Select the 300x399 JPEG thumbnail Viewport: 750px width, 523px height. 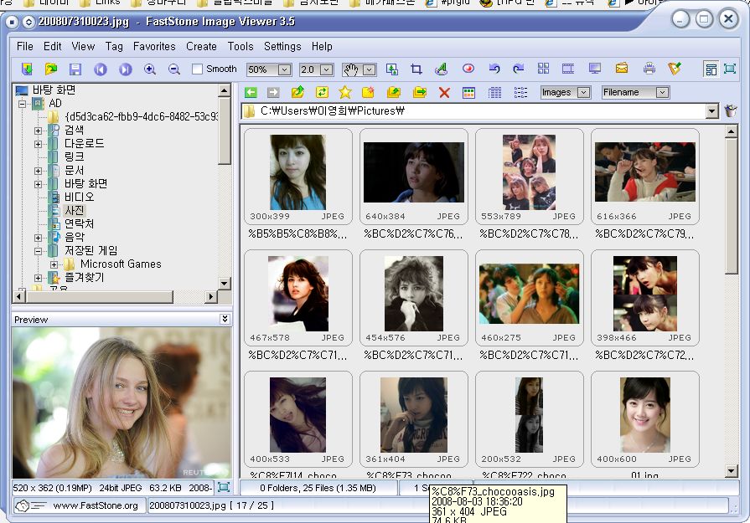pos(298,177)
